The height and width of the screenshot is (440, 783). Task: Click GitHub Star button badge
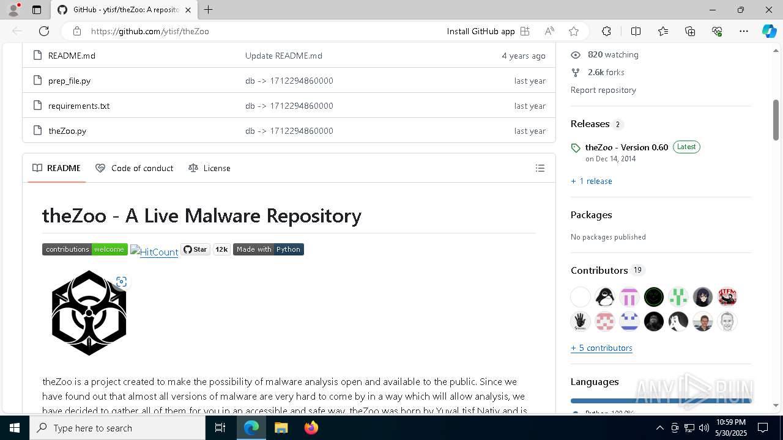[196, 249]
